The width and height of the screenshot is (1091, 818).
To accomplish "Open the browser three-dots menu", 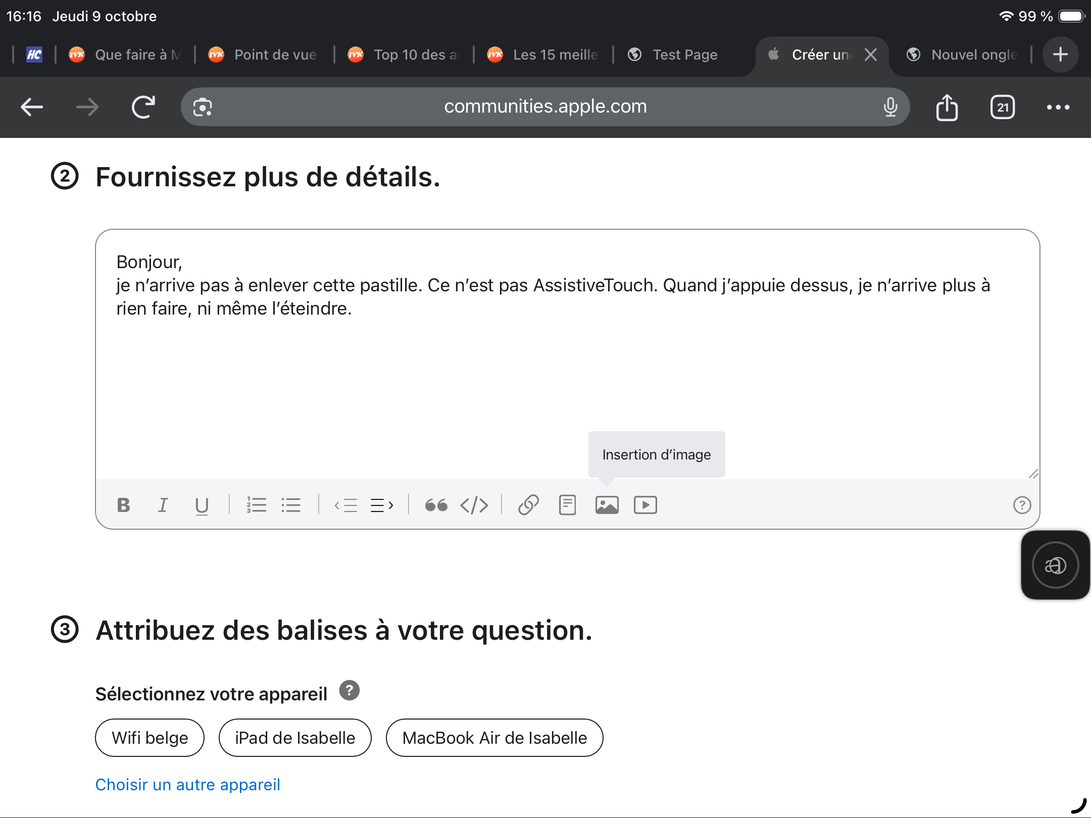I will pos(1058,107).
